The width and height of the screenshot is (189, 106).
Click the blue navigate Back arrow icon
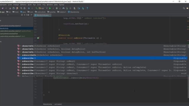pyautogui.click(x=29, y=8)
